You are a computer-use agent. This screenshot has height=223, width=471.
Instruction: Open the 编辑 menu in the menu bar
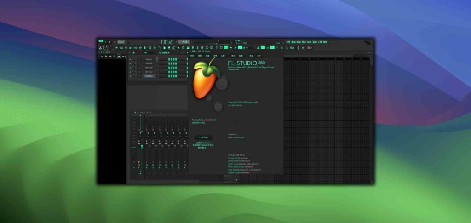pos(293,42)
